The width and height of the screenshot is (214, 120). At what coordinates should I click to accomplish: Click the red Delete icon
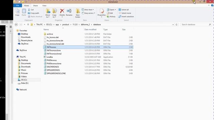pyautogui.click(x=62, y=11)
